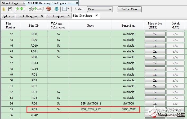Toggle direction In button for pin 42

tap(155, 34)
